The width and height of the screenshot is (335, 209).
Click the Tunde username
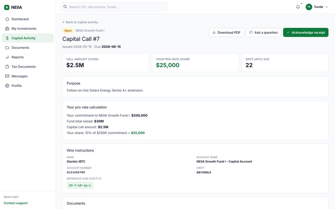point(318,7)
